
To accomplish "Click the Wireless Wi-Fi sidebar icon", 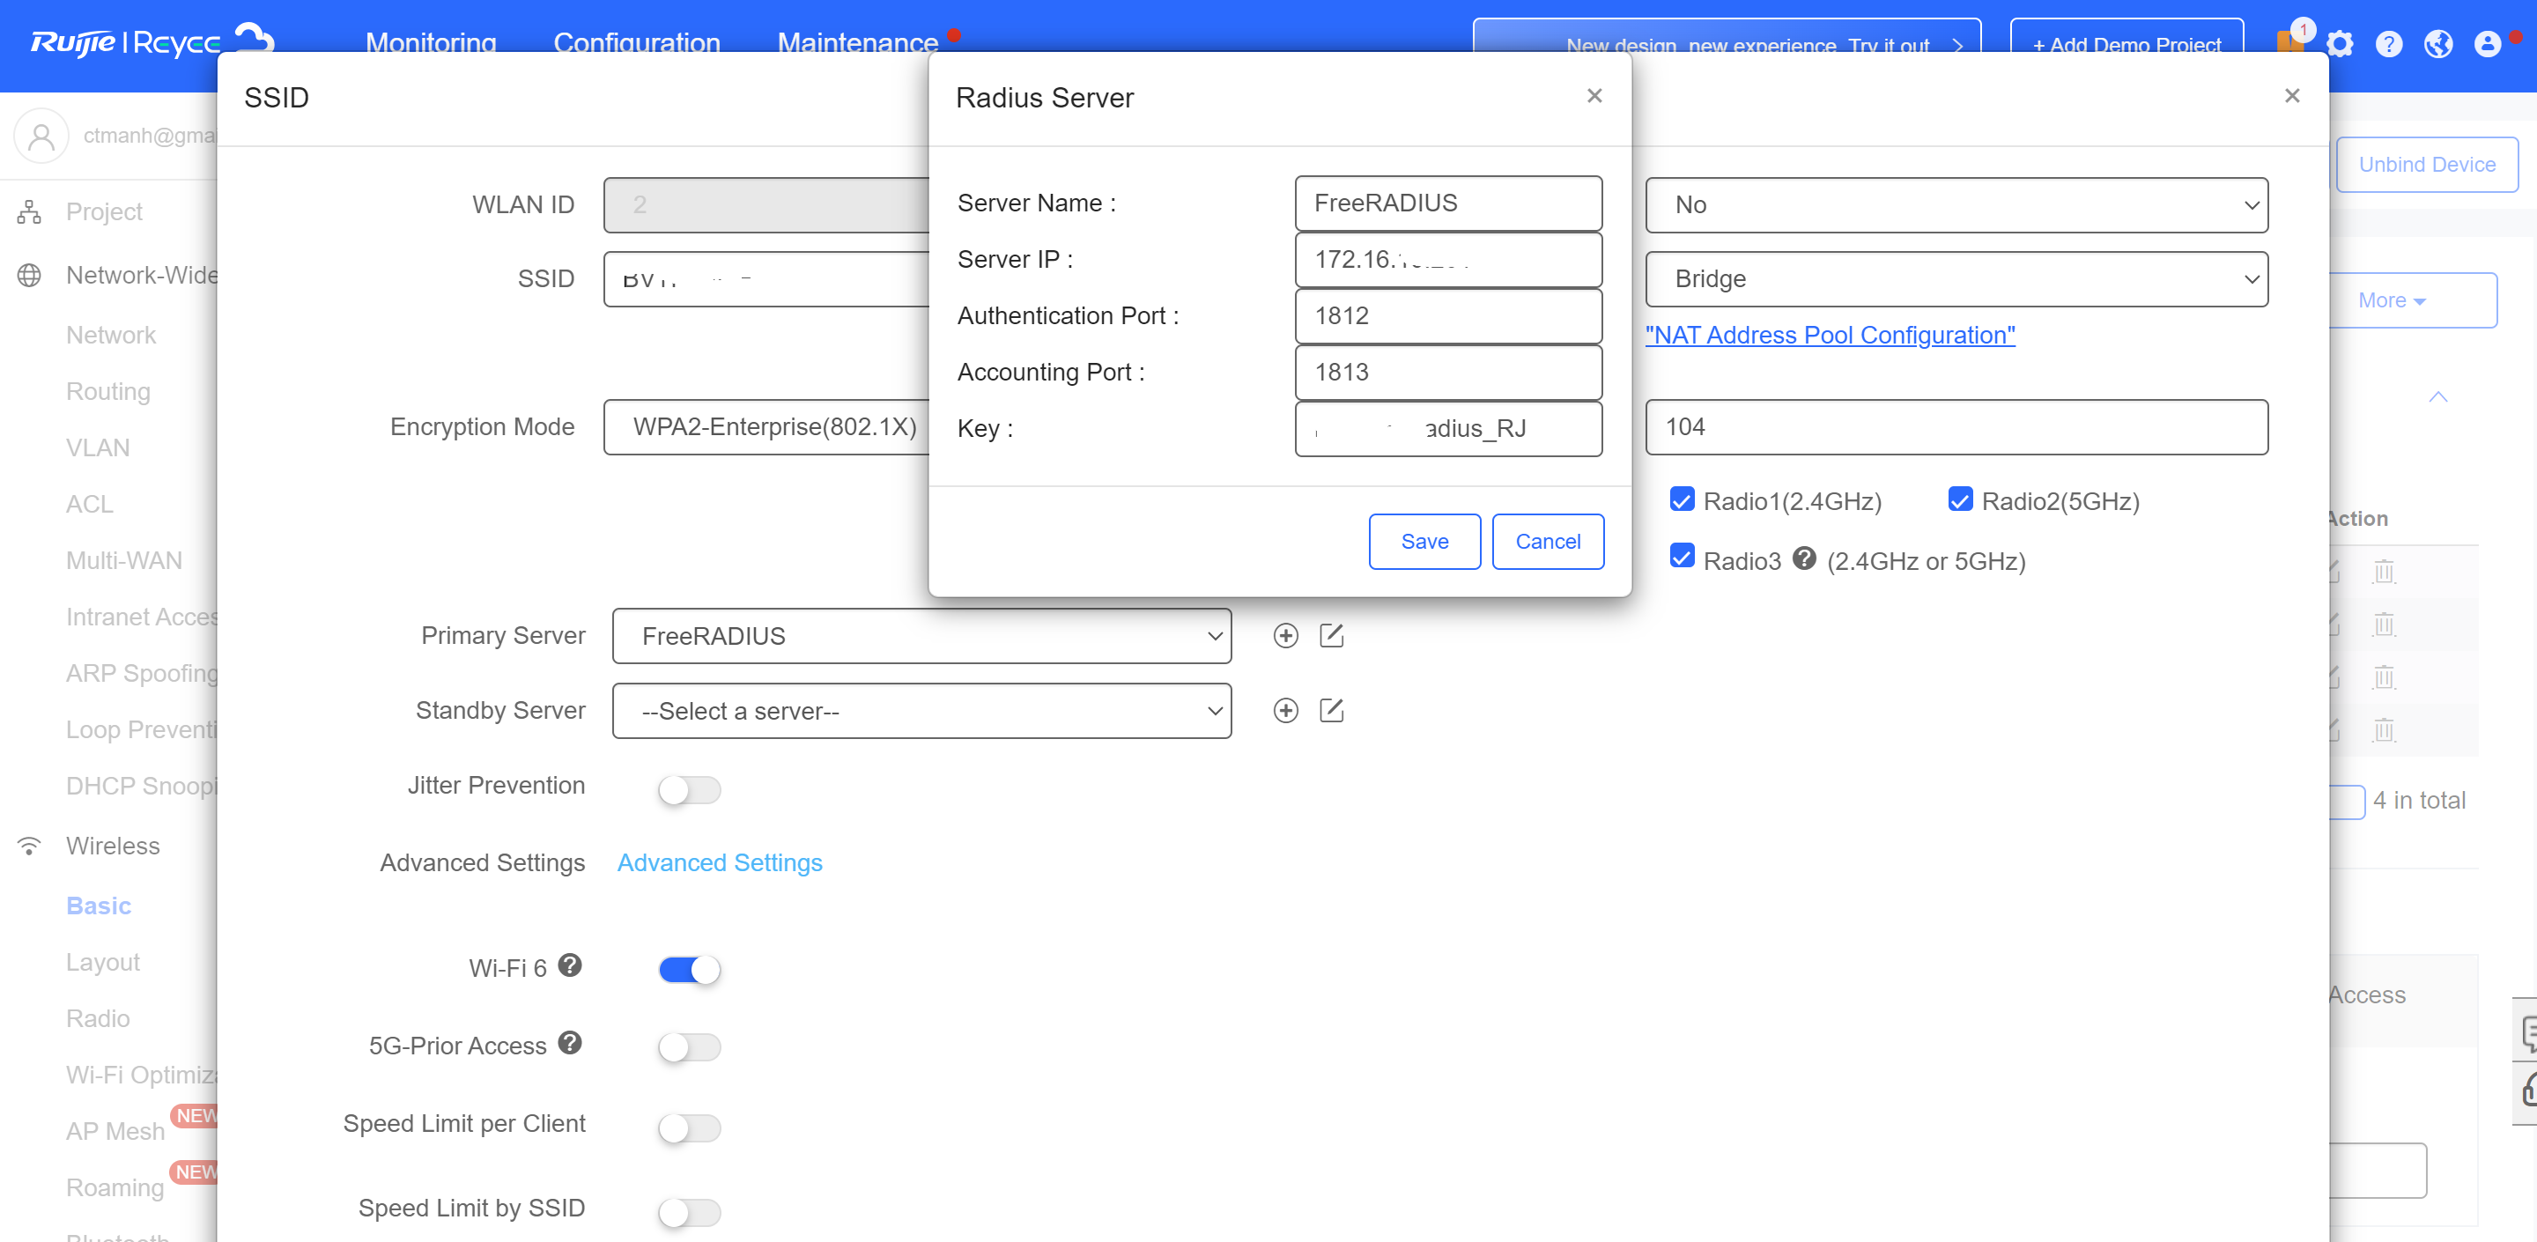I will tap(30, 846).
